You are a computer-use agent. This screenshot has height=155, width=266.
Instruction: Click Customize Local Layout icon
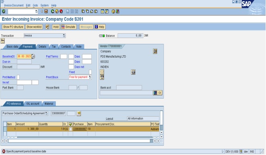118,11
